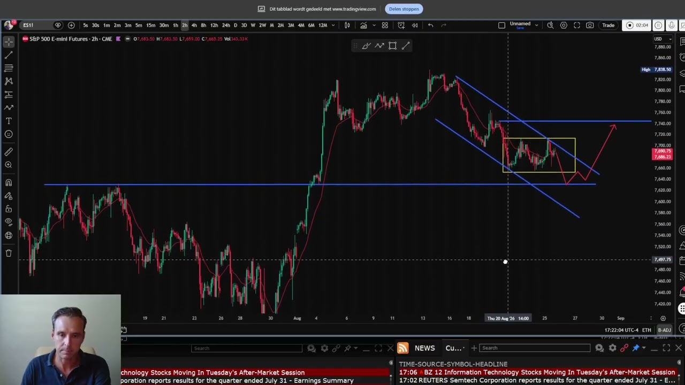Start bar replay mode
Viewport: 685px width, 385px height.
415,25
